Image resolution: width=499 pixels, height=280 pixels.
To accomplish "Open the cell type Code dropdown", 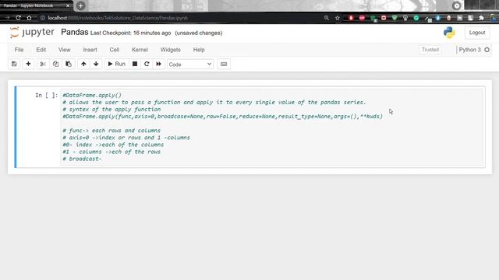I will (x=190, y=64).
